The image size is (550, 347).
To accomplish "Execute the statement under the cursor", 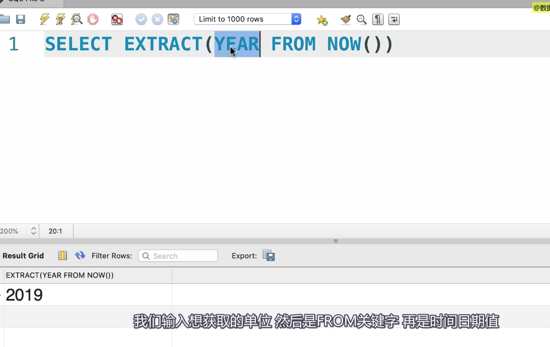I will click(x=60, y=19).
